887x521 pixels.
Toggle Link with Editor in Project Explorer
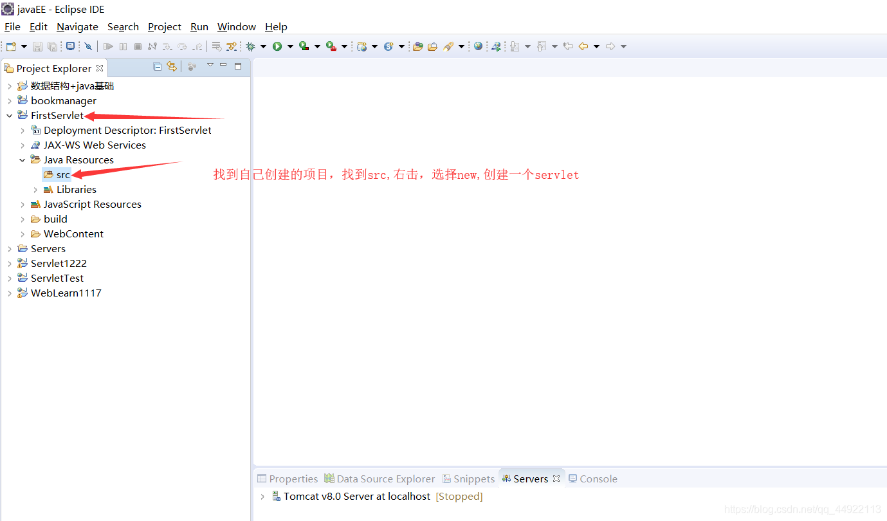(x=171, y=66)
